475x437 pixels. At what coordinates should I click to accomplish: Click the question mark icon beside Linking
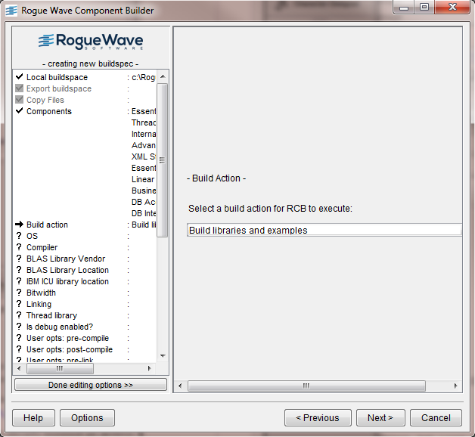tap(19, 304)
